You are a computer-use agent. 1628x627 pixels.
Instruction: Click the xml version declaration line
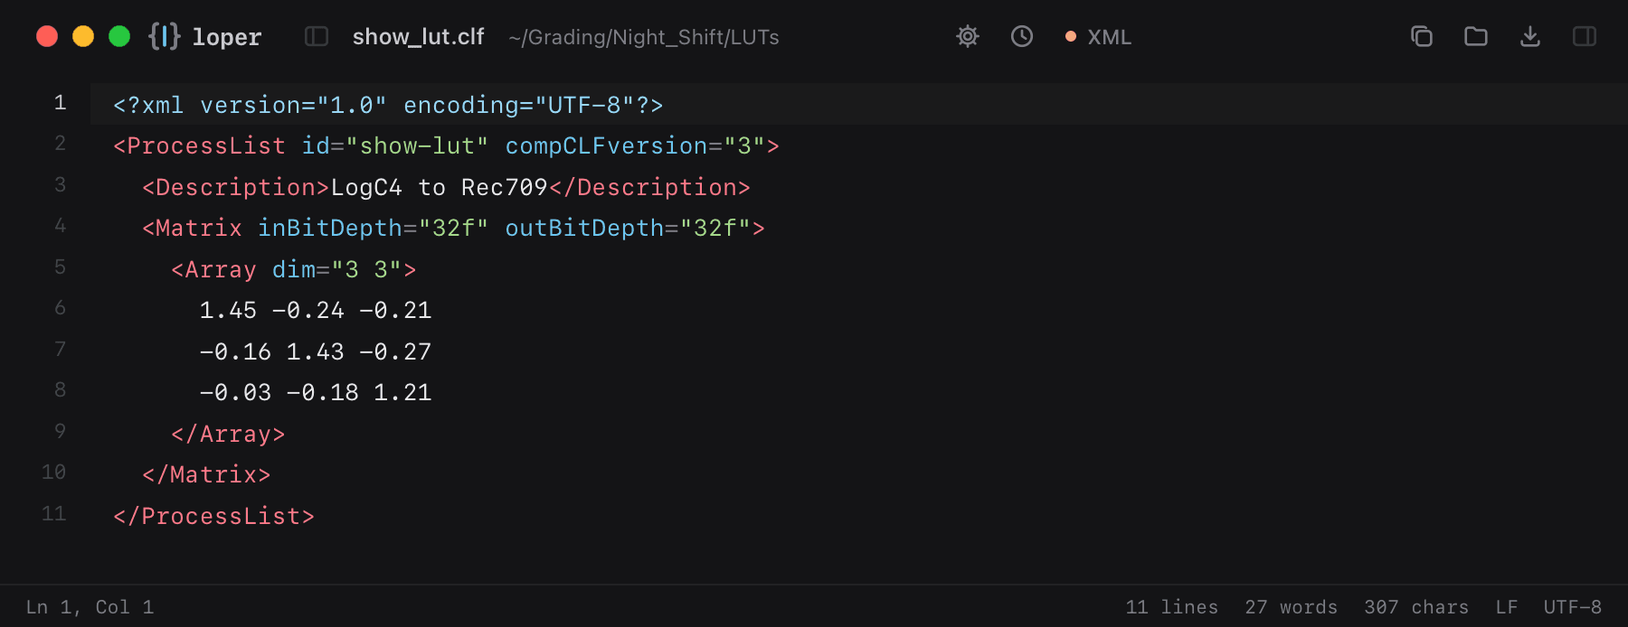(x=388, y=105)
